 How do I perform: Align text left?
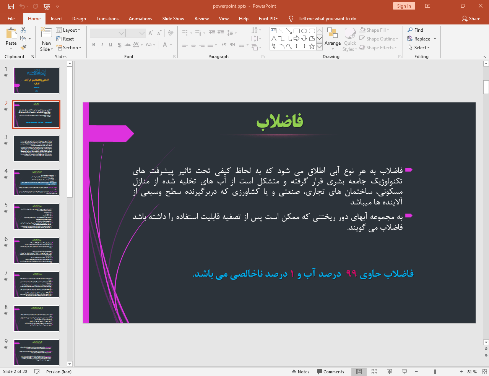click(185, 45)
